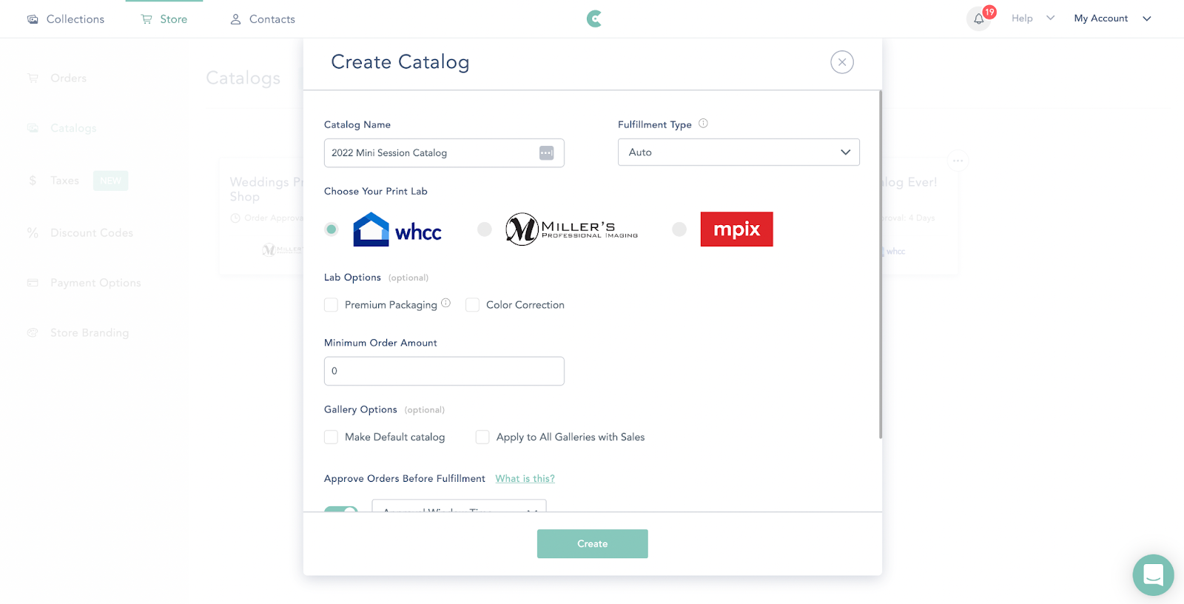
Task: Click the Store Branding palette icon
Action: tap(33, 333)
